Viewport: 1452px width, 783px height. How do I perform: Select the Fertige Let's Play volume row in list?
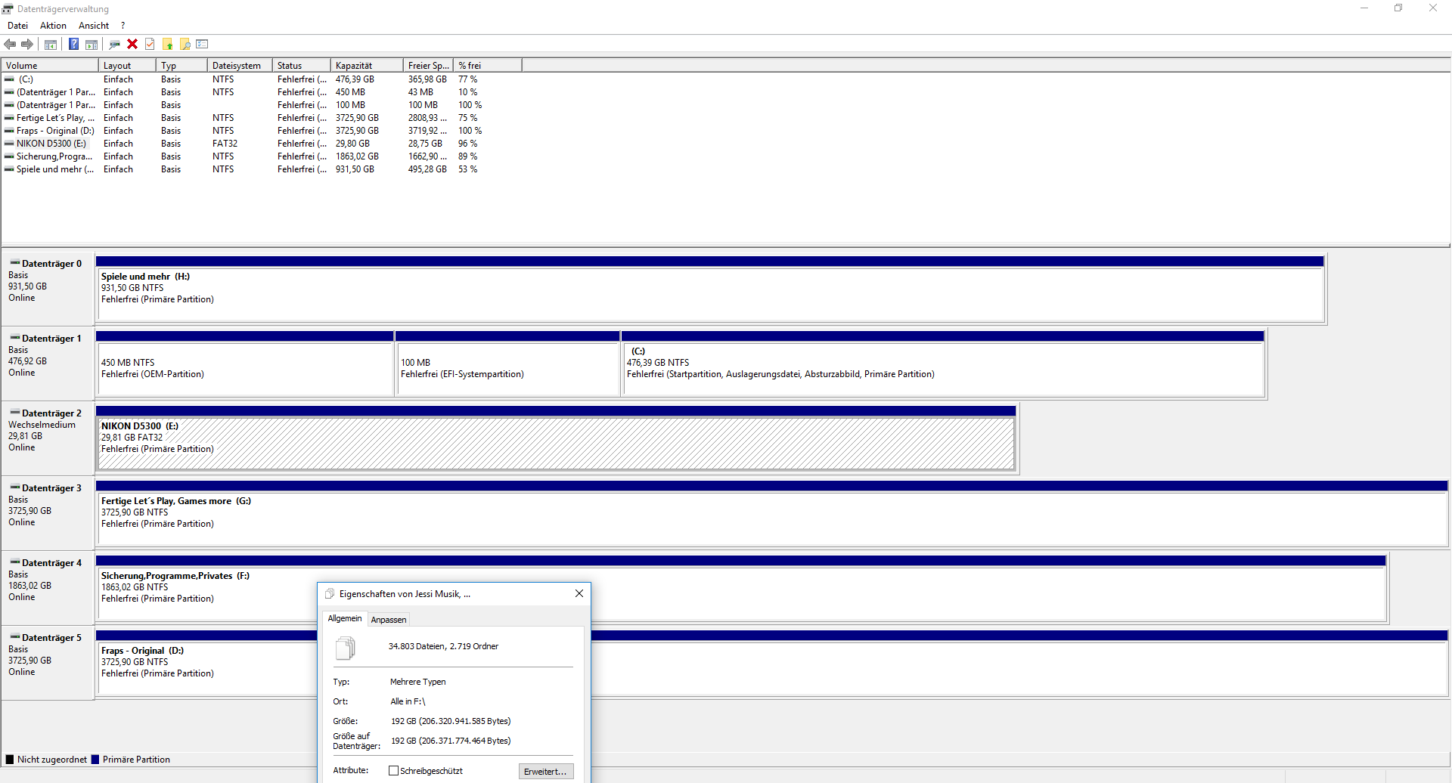click(262, 118)
